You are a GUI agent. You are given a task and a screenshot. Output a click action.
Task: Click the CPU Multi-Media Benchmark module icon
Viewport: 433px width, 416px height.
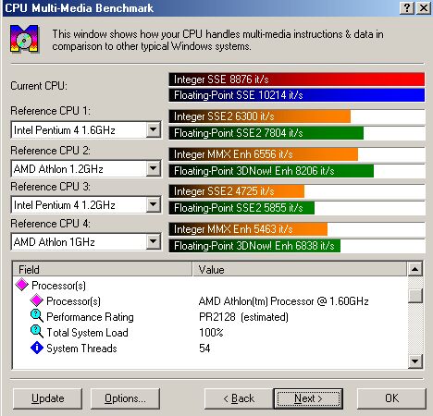pos(24,39)
